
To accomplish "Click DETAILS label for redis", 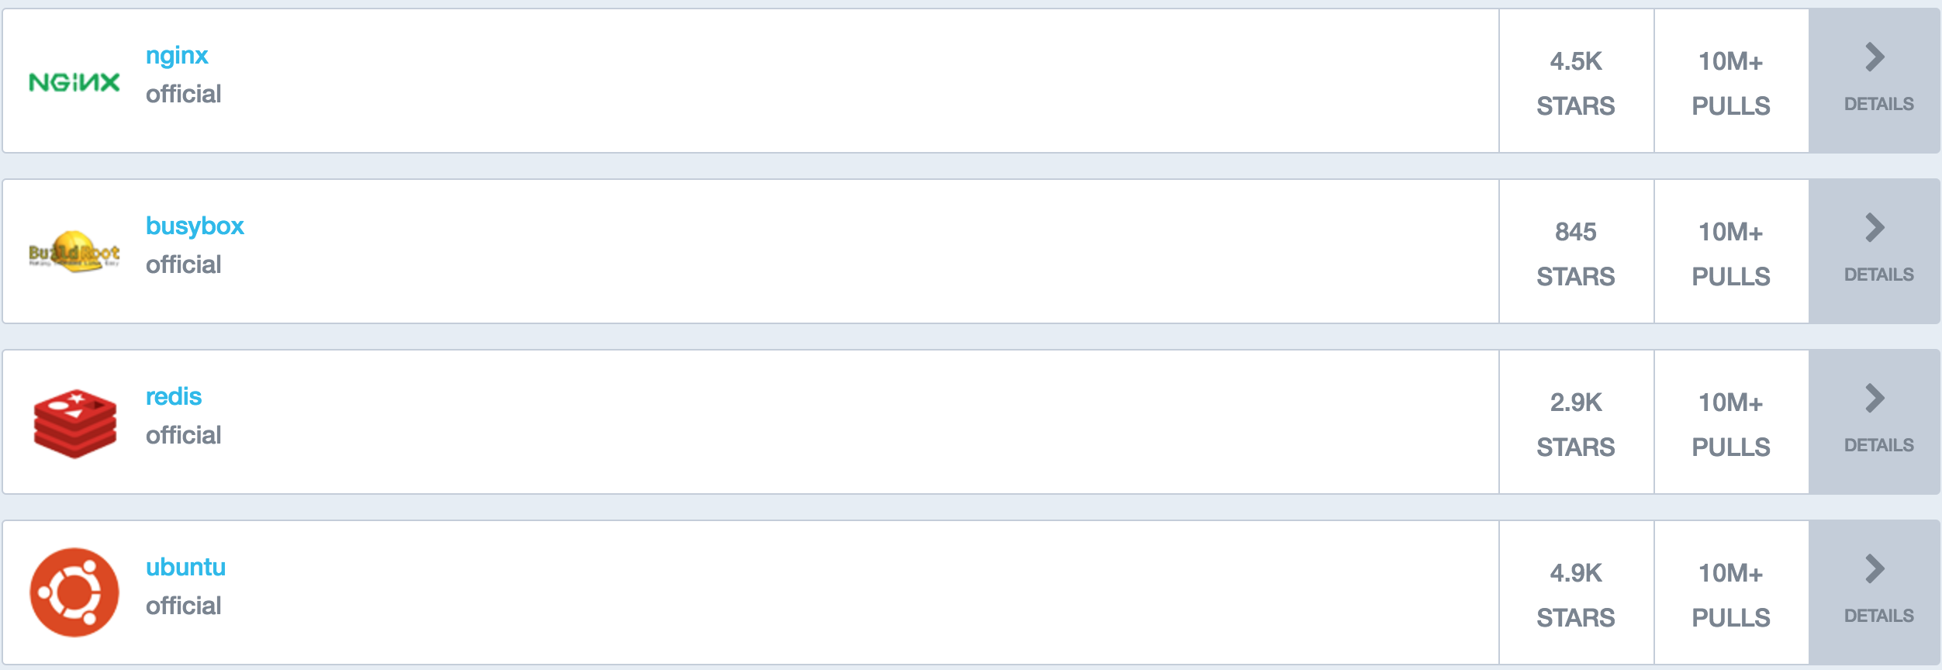I will click(1878, 445).
